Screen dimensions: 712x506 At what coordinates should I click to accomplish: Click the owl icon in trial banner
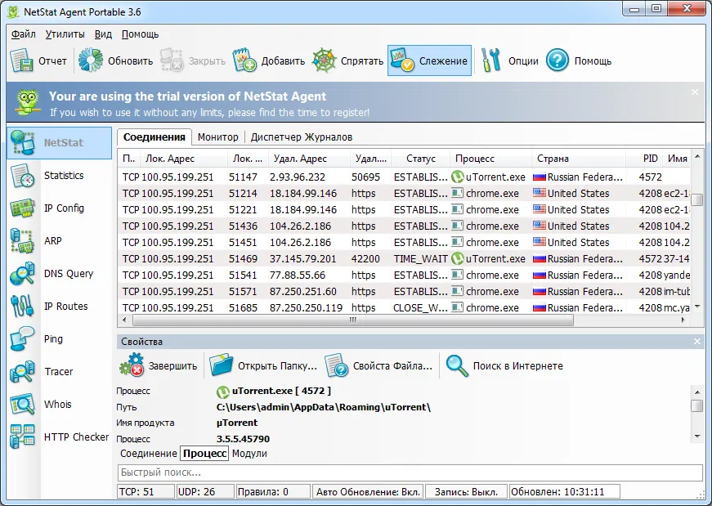28,102
